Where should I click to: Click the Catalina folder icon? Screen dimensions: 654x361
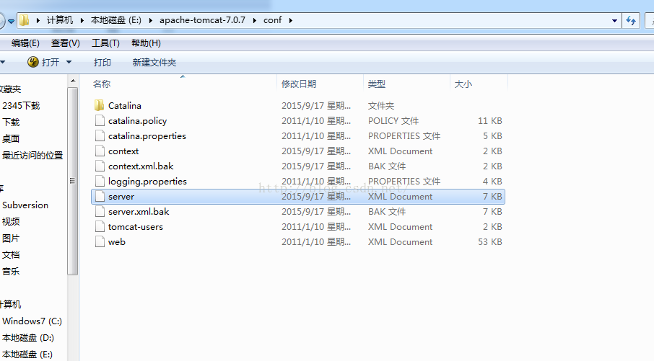click(100, 106)
